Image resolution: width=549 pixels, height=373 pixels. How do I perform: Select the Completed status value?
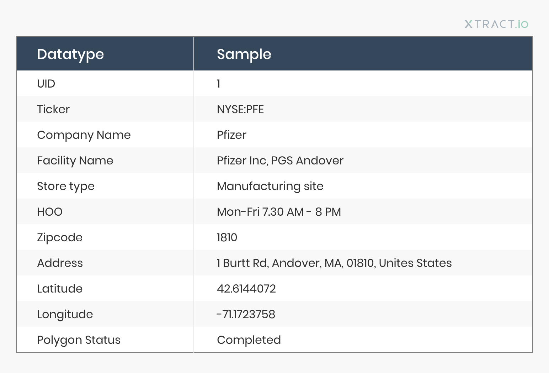click(x=249, y=340)
